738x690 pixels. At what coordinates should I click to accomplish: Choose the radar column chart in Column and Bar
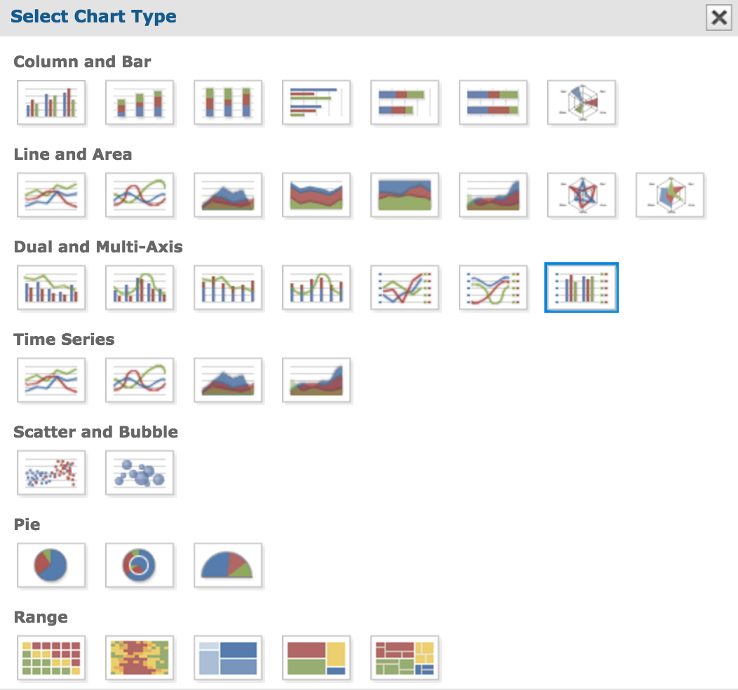tap(582, 102)
